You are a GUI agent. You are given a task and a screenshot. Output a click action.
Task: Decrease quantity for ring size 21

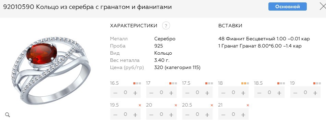click(x=223, y=114)
